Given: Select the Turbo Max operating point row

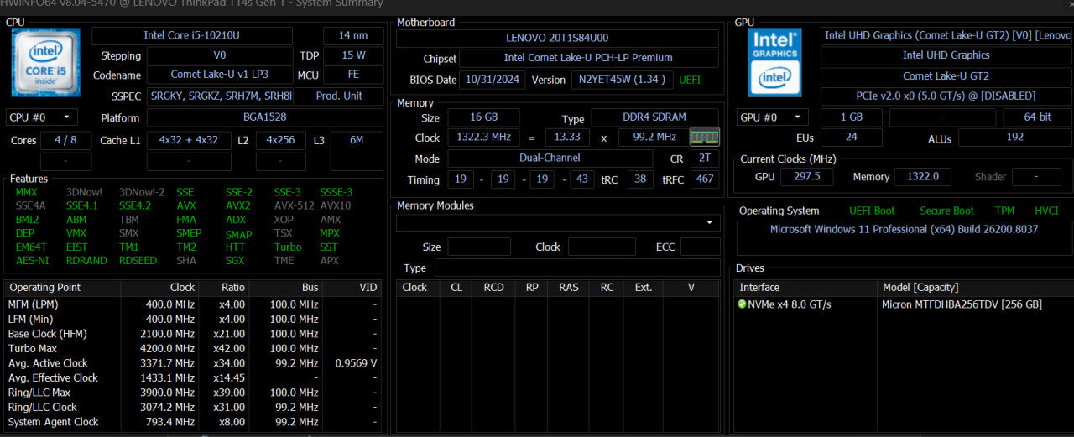Looking at the screenshot, I should (193, 349).
